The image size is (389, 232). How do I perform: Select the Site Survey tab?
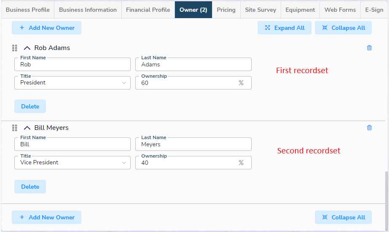pos(260,10)
